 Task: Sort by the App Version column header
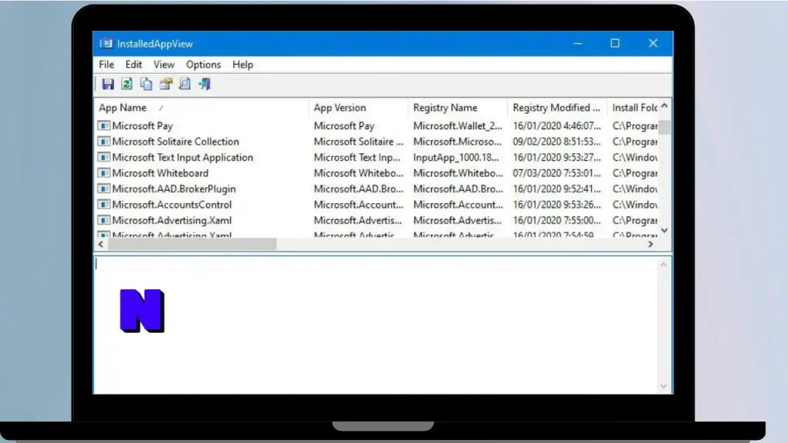coord(359,108)
